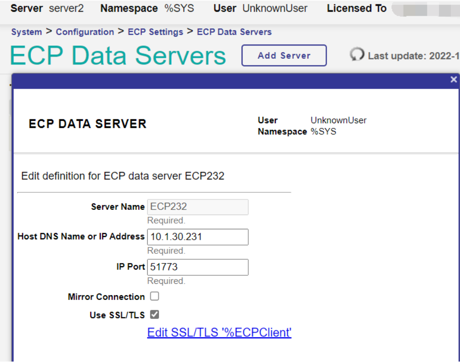Close the ECP Data Server dialog
The width and height of the screenshot is (460, 362).
coord(453,80)
